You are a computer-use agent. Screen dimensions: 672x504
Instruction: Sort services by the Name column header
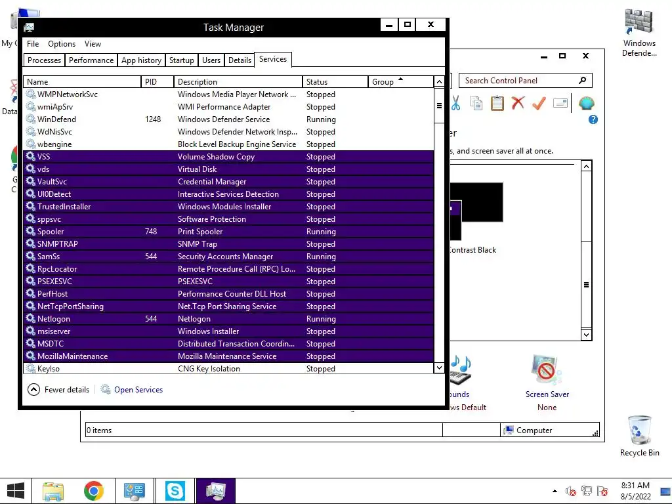(x=82, y=82)
